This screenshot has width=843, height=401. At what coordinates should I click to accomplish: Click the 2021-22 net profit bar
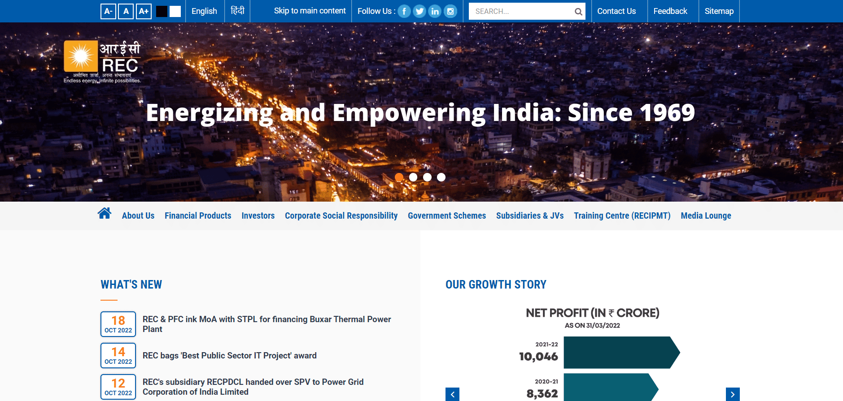coord(622,353)
